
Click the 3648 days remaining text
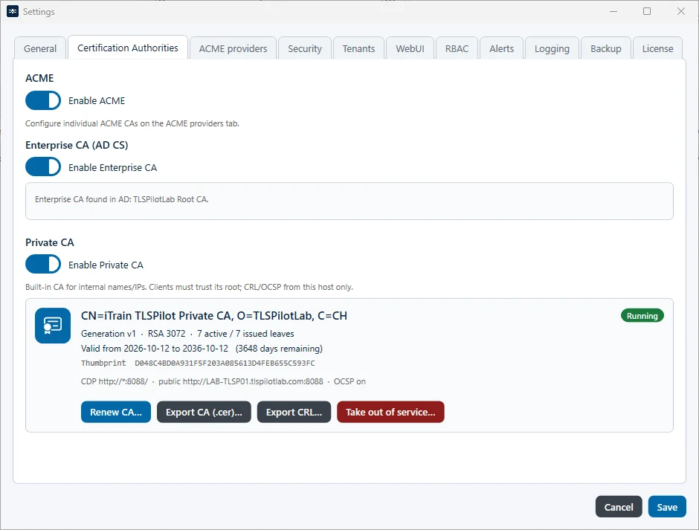[279, 349]
